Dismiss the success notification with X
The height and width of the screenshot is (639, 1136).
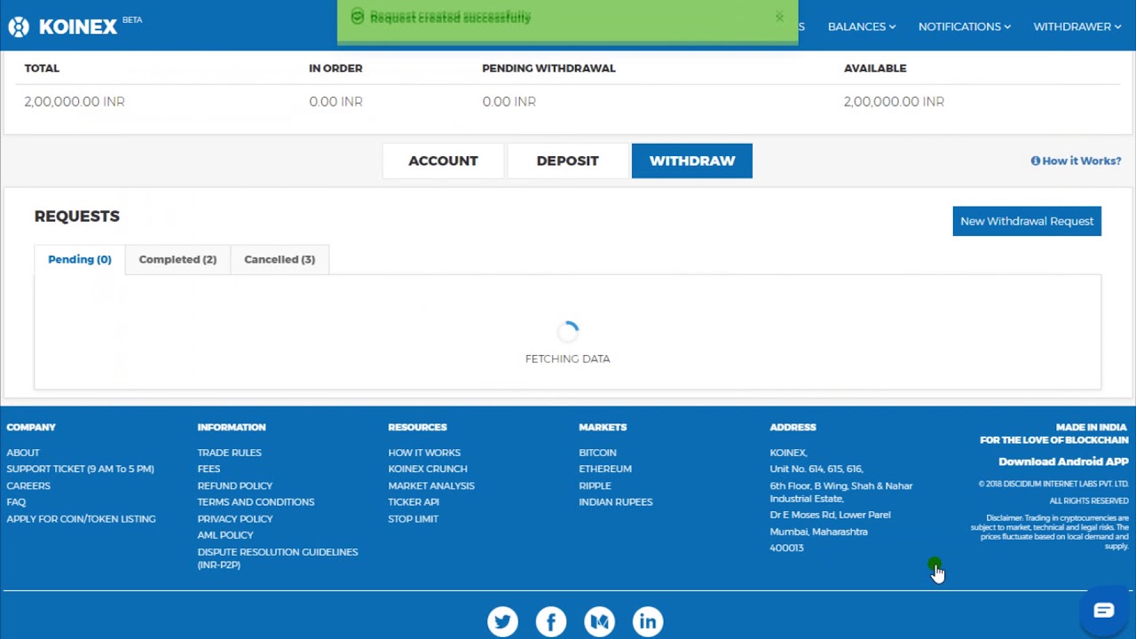779,17
